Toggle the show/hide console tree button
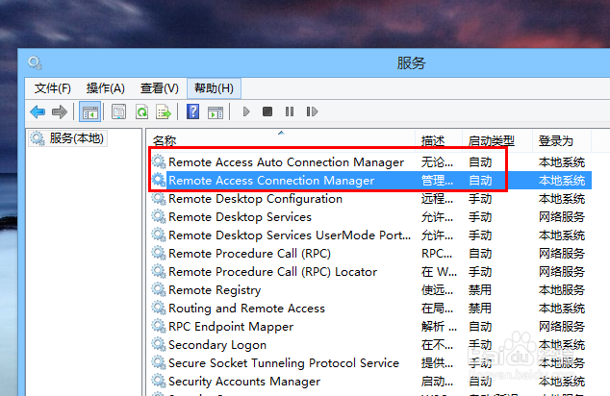The height and width of the screenshot is (396, 610). coord(89,111)
